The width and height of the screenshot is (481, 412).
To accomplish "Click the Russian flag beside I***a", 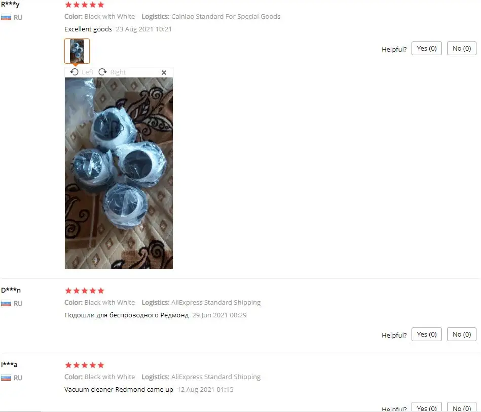I will tap(6, 378).
